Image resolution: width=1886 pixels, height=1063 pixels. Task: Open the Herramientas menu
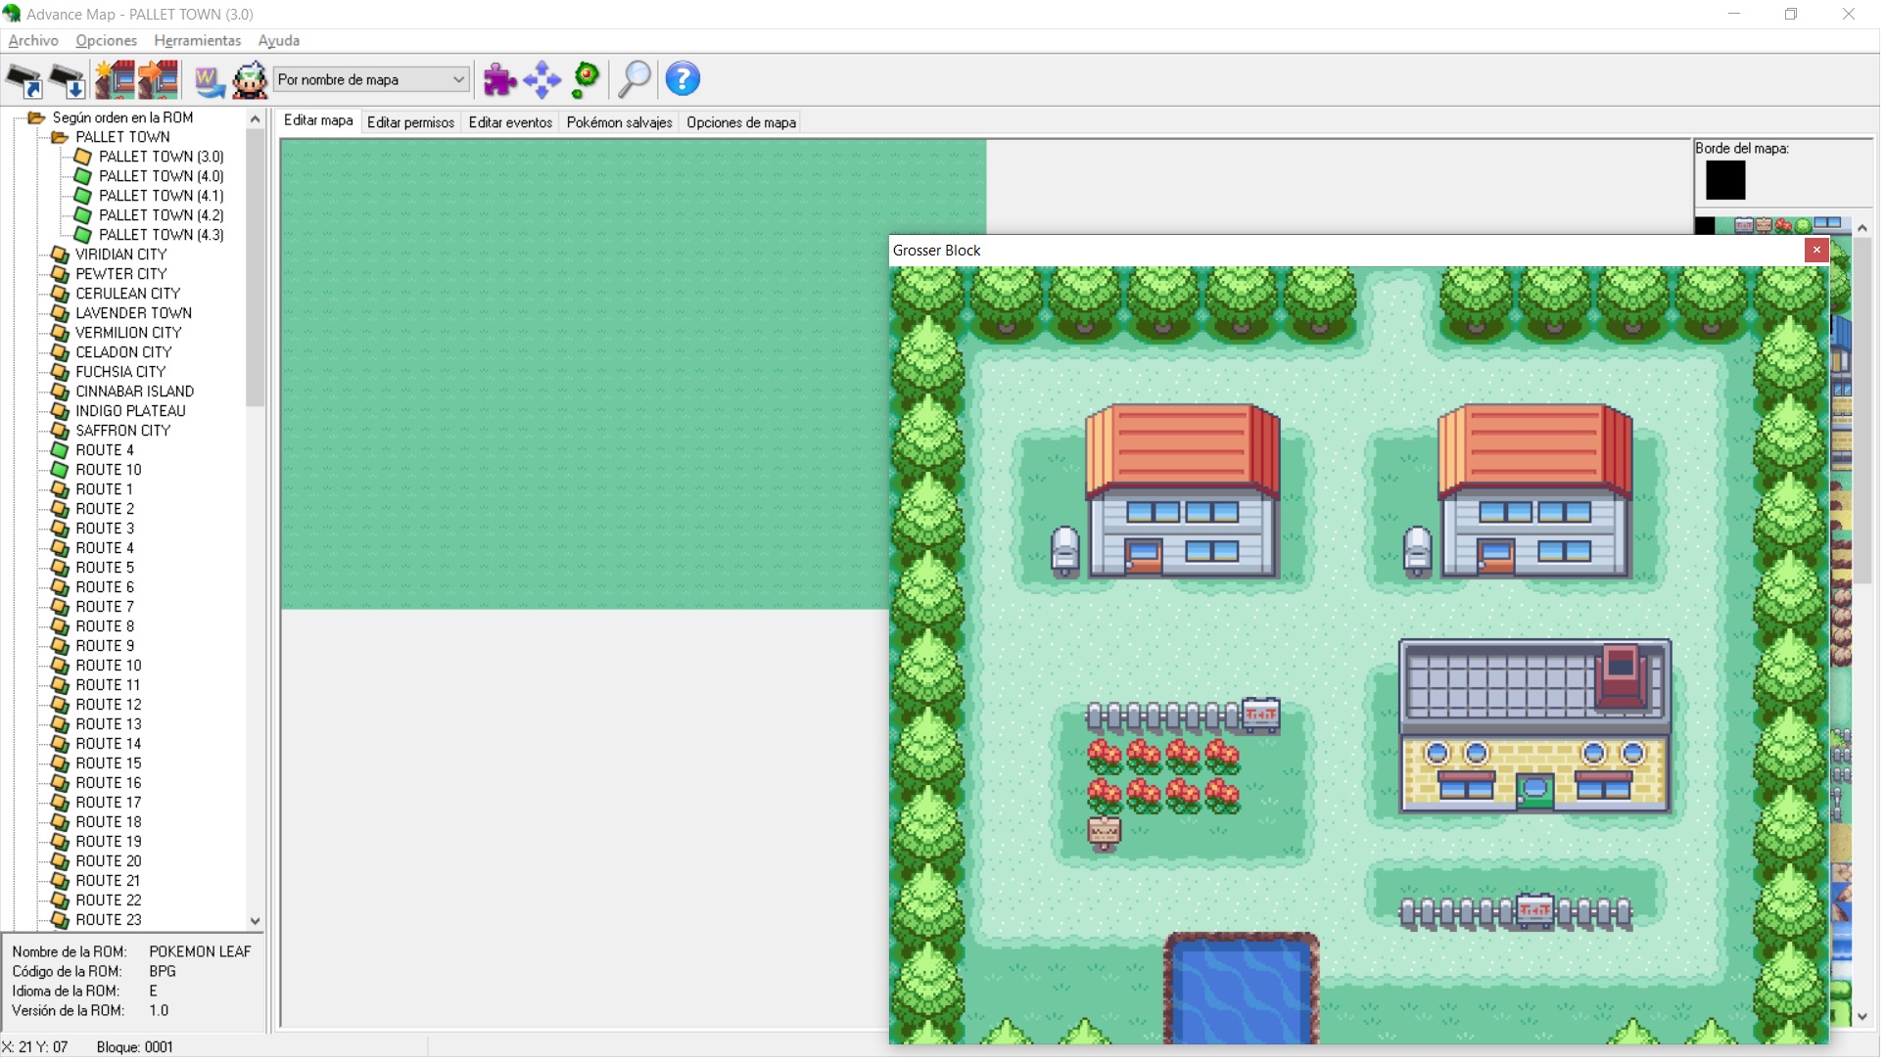(x=198, y=41)
